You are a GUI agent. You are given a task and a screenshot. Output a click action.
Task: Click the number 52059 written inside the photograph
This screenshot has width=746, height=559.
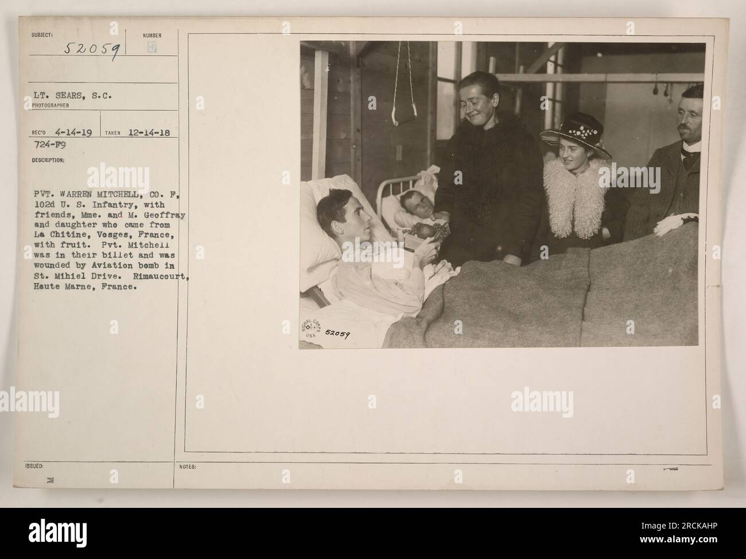(x=338, y=333)
